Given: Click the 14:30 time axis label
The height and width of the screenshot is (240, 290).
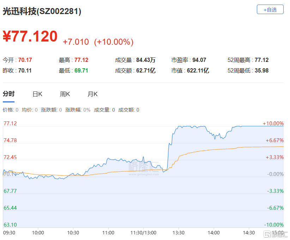Looking at the screenshot, I should click(x=249, y=233).
